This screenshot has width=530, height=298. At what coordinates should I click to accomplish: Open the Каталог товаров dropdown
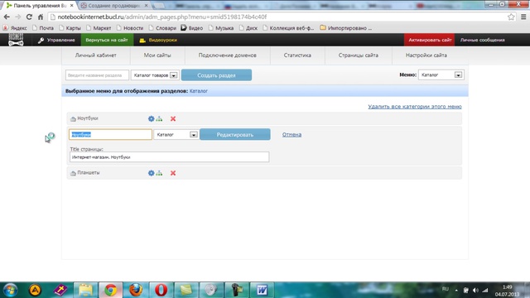155,75
